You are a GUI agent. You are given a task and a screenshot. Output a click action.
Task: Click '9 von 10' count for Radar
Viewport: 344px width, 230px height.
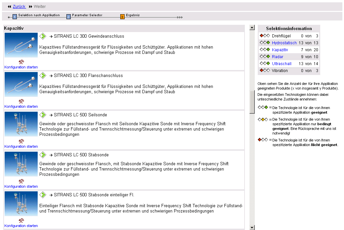pos(309,57)
